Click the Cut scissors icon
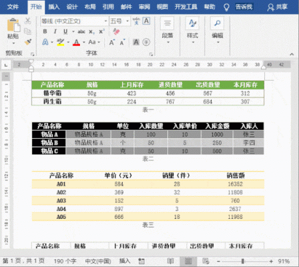Screen dimensions: 299x267 28,21
